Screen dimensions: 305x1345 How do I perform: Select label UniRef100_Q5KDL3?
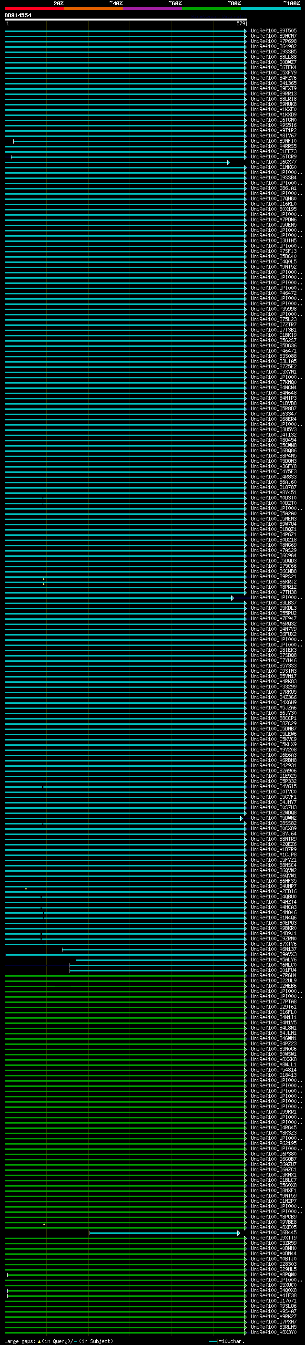click(274, 608)
